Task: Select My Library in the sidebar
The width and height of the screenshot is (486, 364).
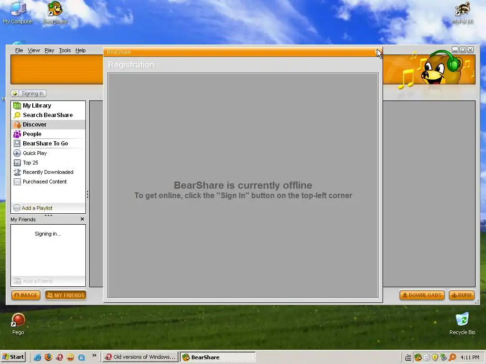Action: coord(48,106)
